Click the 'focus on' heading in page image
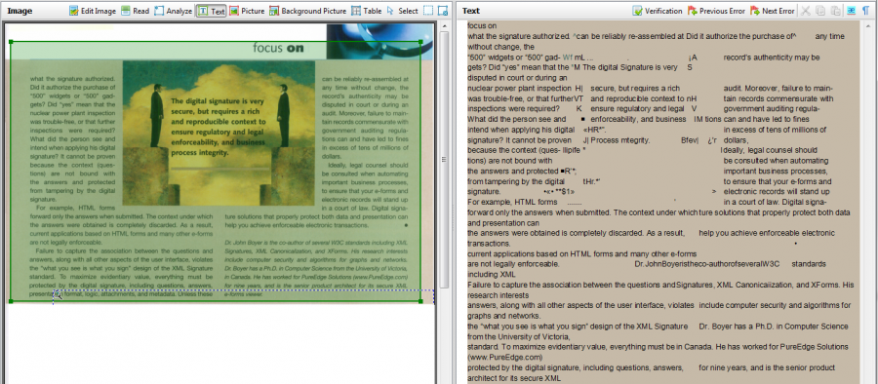The image size is (878, 384). [278, 48]
